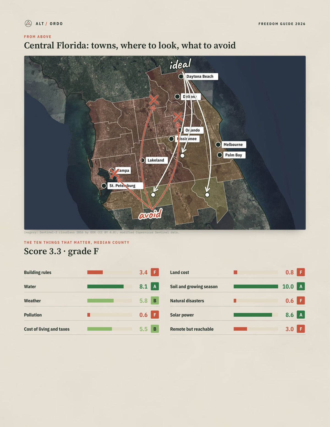Click the Orlando map label
This screenshot has height=427, width=330.
pos(193,130)
